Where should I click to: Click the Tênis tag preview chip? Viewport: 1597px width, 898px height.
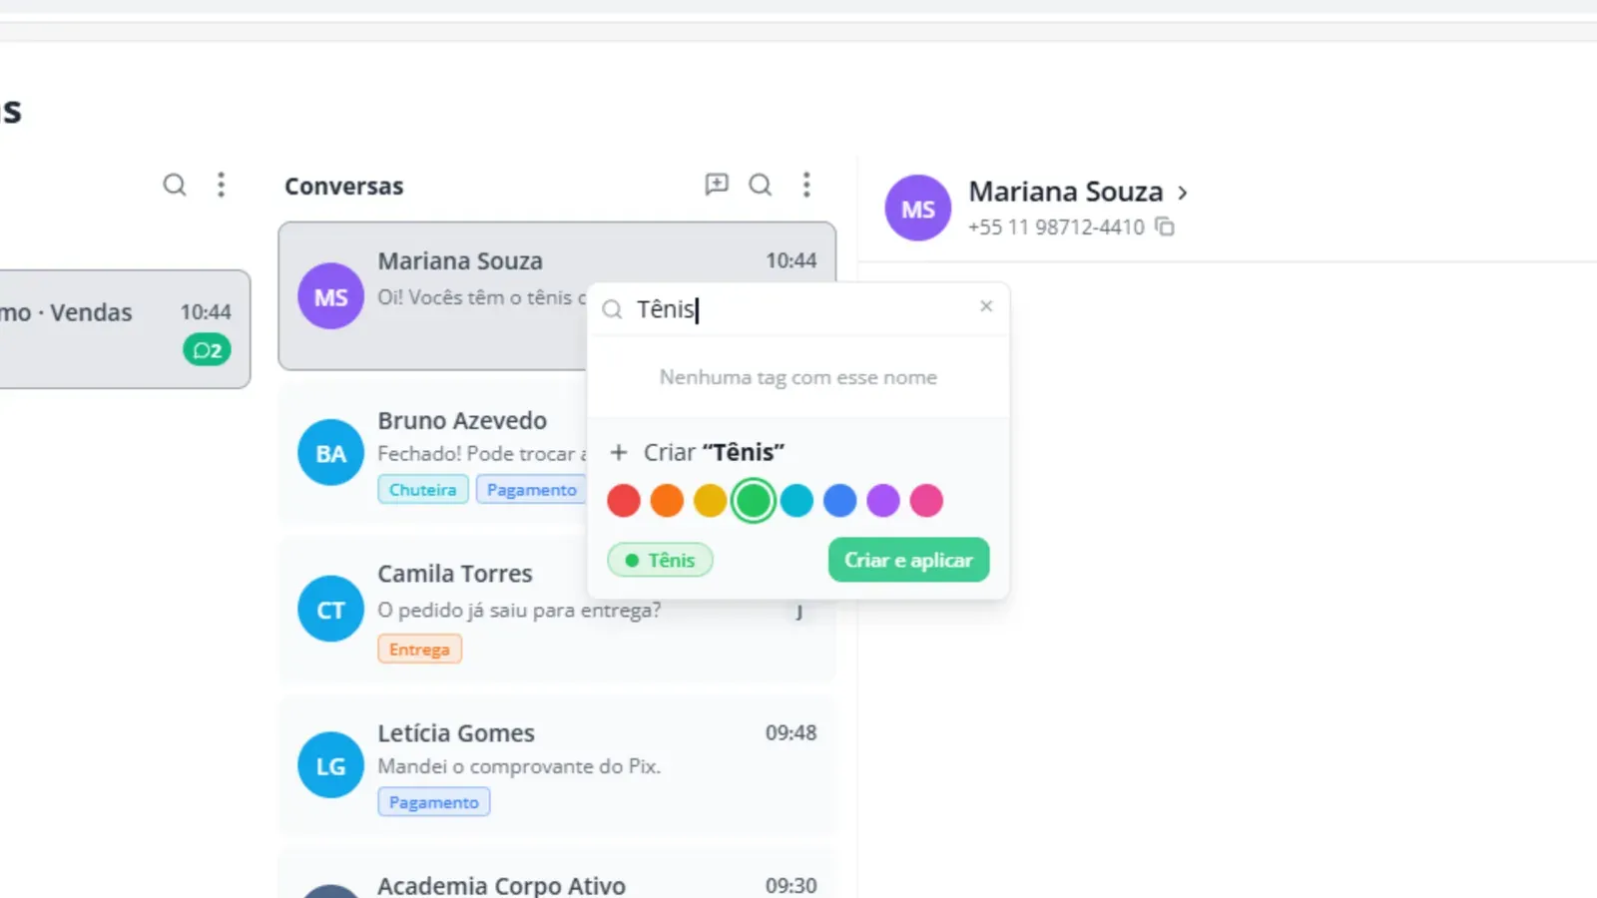tap(660, 560)
